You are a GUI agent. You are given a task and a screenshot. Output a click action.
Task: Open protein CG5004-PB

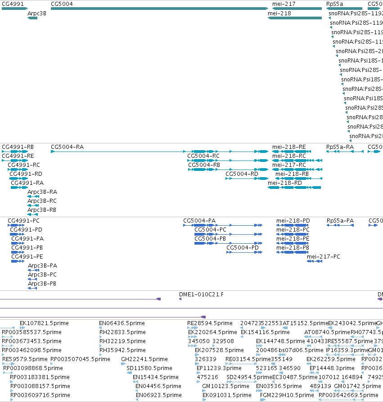(210, 238)
